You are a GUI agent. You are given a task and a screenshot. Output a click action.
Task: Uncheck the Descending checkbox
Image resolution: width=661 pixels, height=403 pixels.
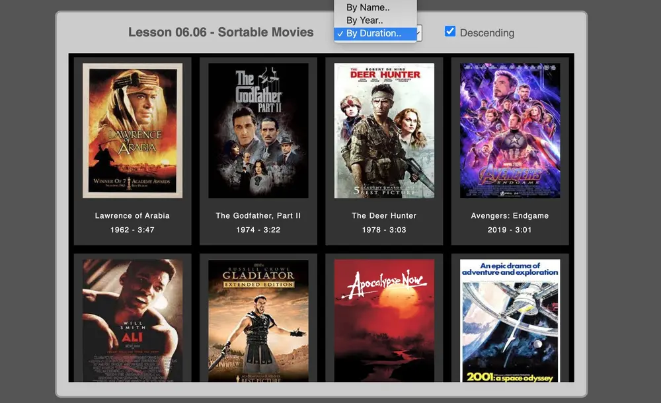click(x=450, y=31)
